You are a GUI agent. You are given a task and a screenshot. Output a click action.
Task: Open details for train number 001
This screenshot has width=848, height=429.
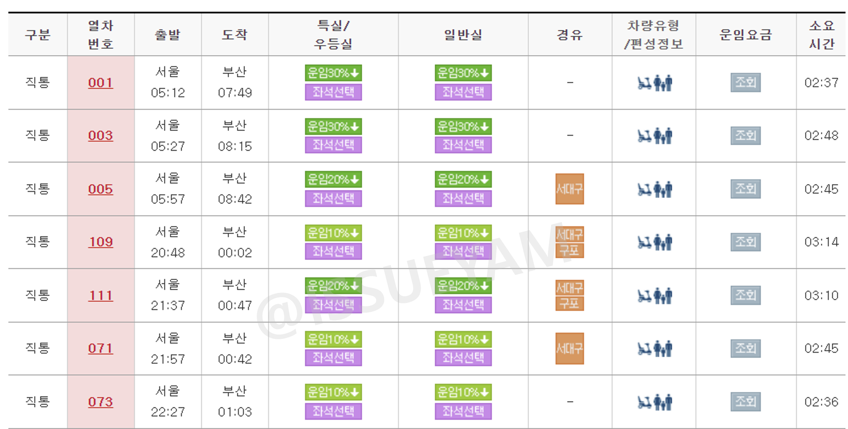pyautogui.click(x=101, y=83)
